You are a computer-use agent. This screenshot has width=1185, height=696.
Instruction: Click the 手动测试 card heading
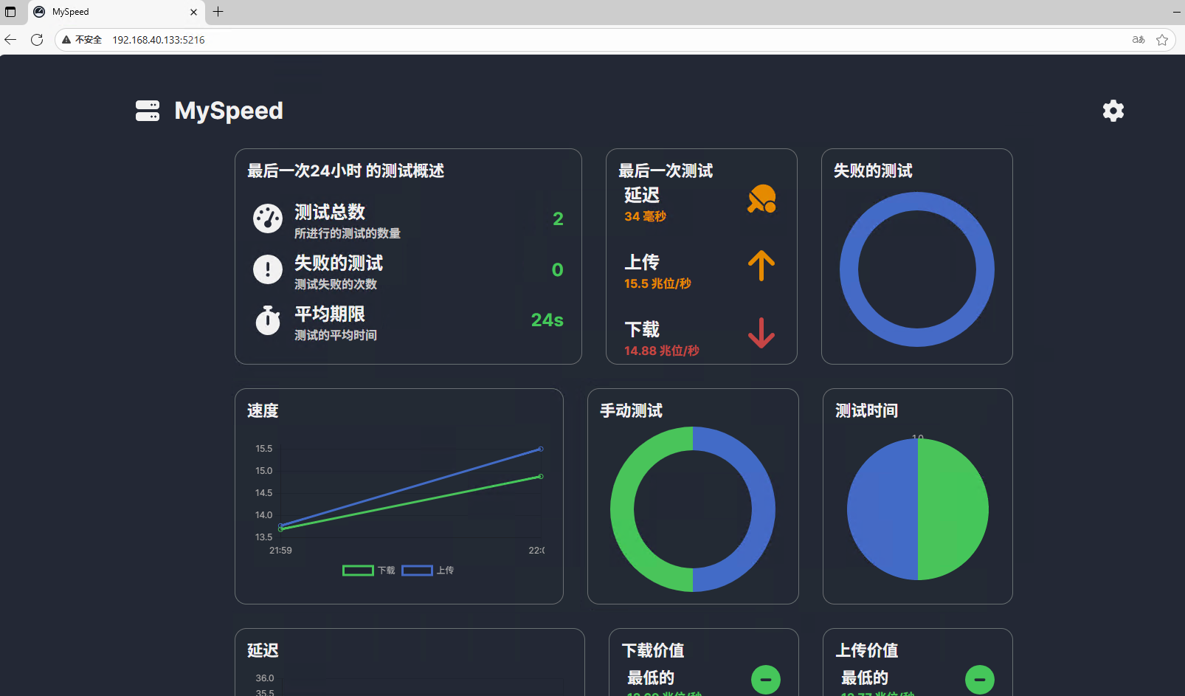[x=631, y=410]
